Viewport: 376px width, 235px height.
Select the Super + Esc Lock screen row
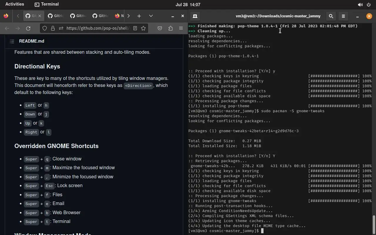pyautogui.click(x=53, y=186)
